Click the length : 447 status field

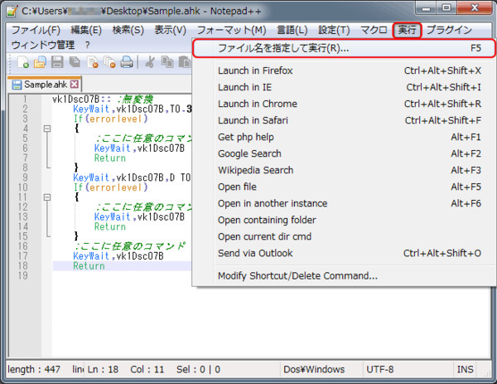coord(34,369)
